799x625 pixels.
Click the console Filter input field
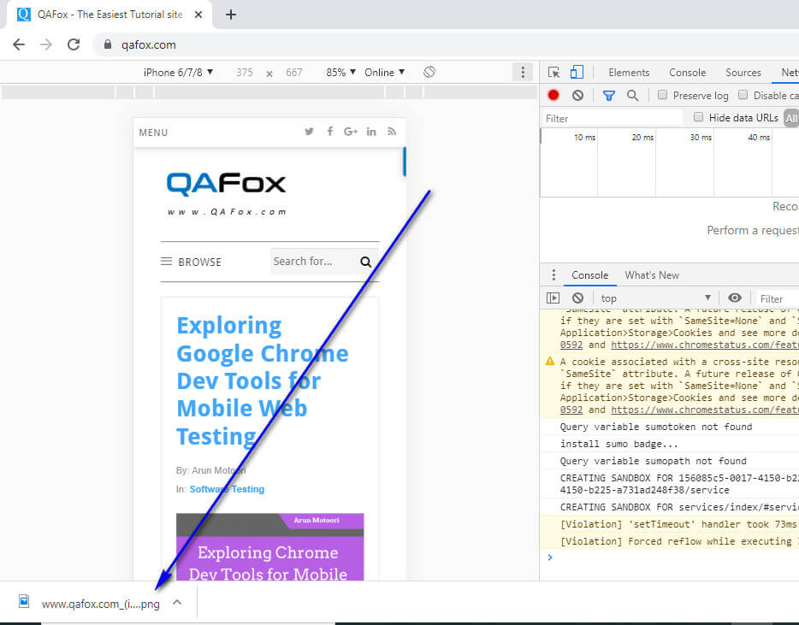(777, 298)
